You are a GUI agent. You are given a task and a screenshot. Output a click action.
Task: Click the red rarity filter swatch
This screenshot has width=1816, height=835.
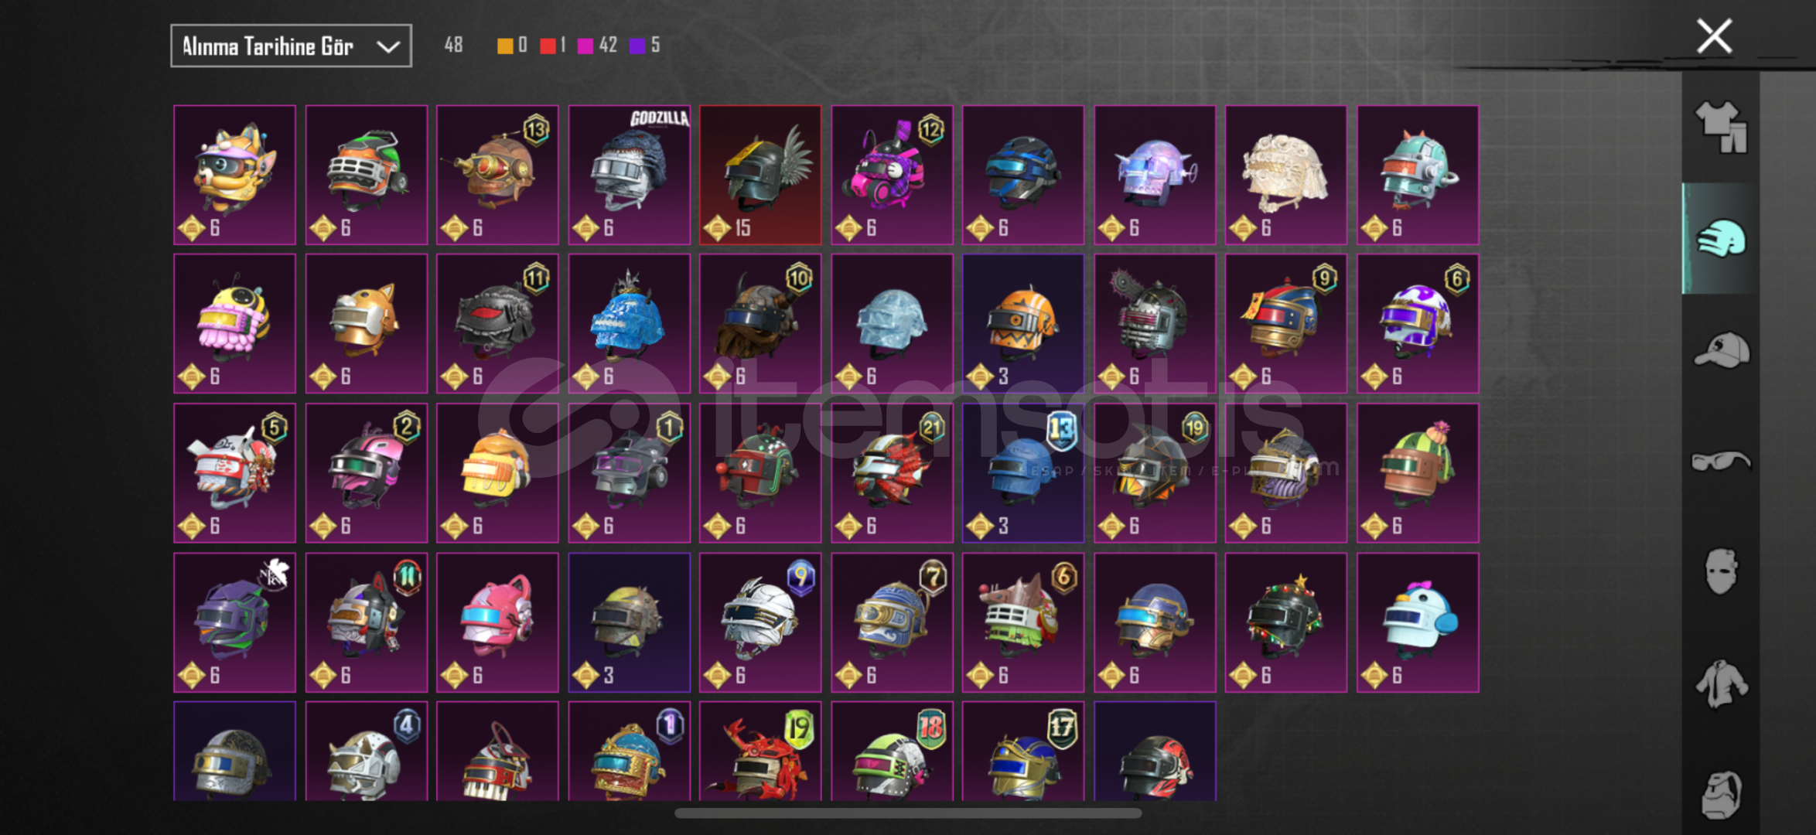click(x=548, y=46)
